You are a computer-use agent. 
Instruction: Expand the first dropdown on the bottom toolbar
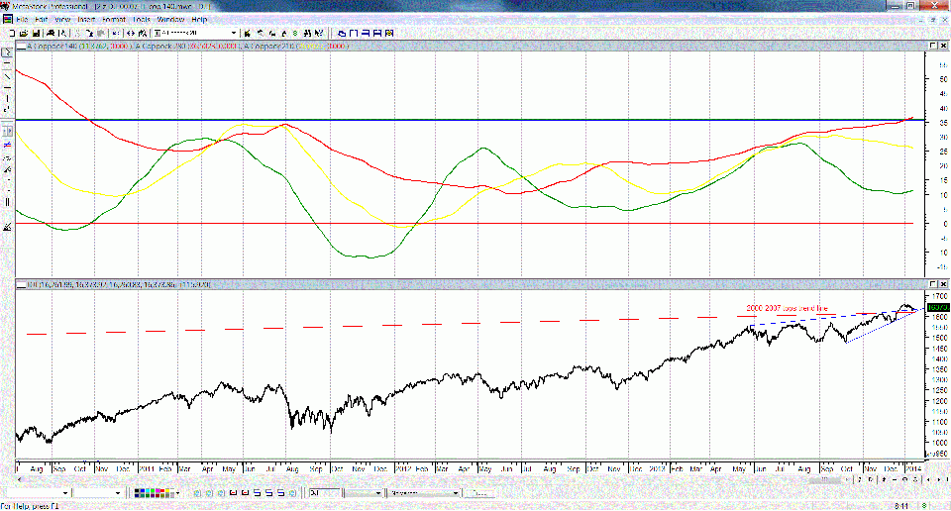tap(67, 492)
